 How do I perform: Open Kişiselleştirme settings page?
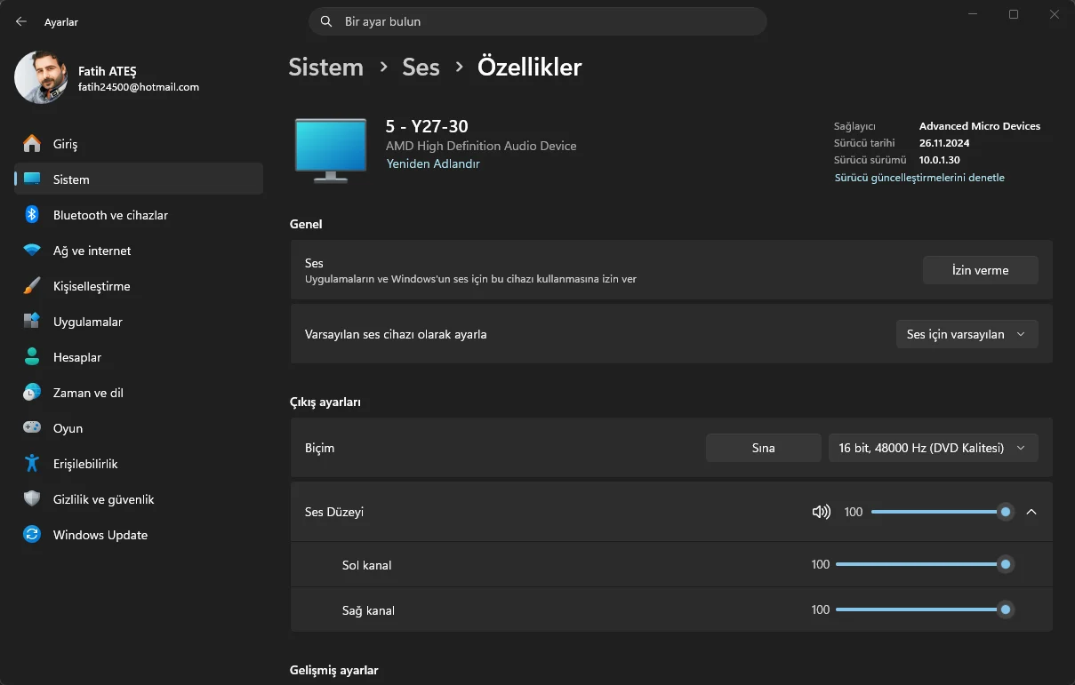(139, 286)
